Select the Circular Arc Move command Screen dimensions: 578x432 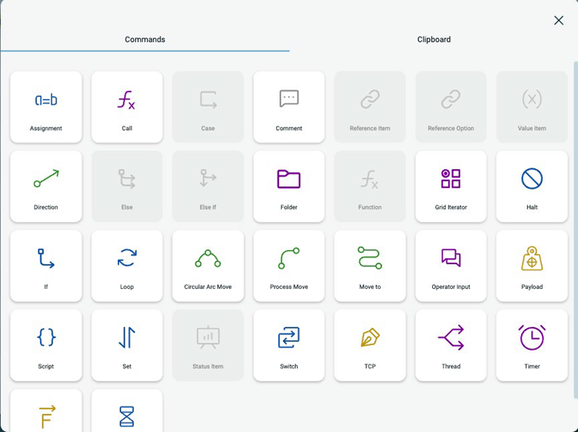pyautogui.click(x=208, y=266)
